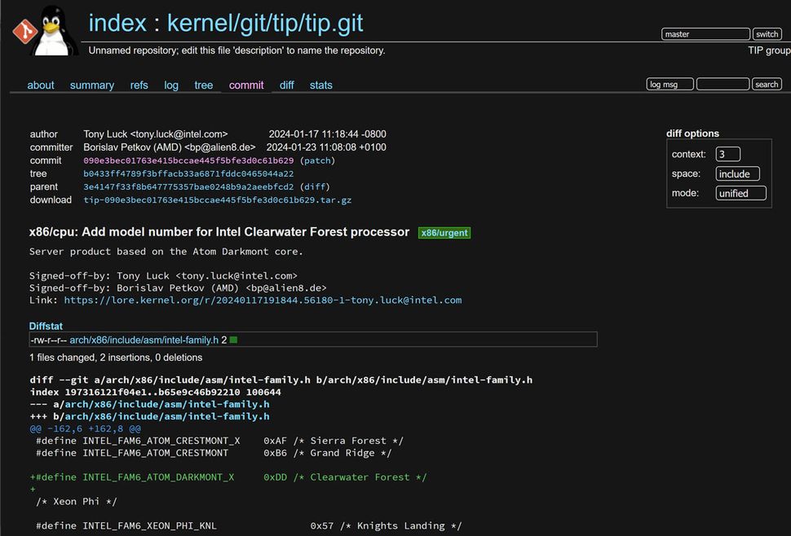Open the space dropdown in diff options
The width and height of the screenshot is (791, 536).
coord(737,174)
